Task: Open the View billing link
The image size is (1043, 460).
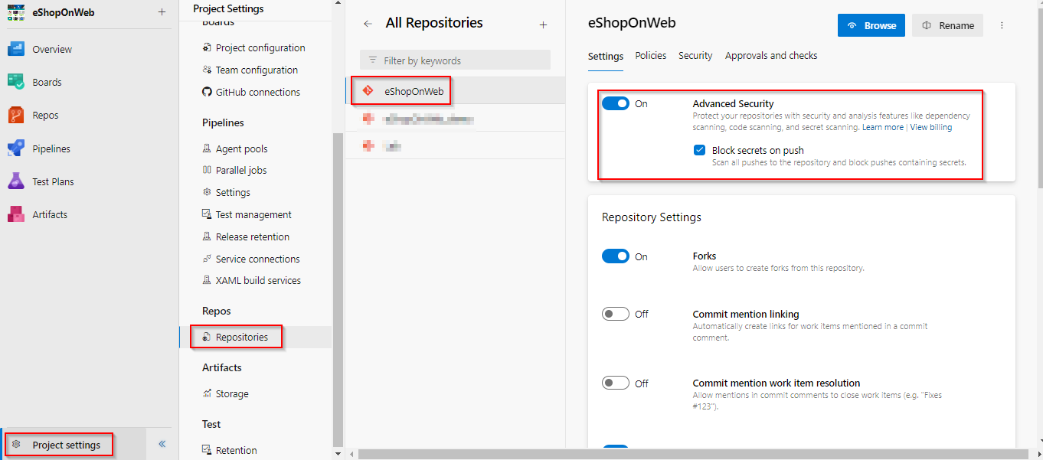Action: [x=931, y=128]
